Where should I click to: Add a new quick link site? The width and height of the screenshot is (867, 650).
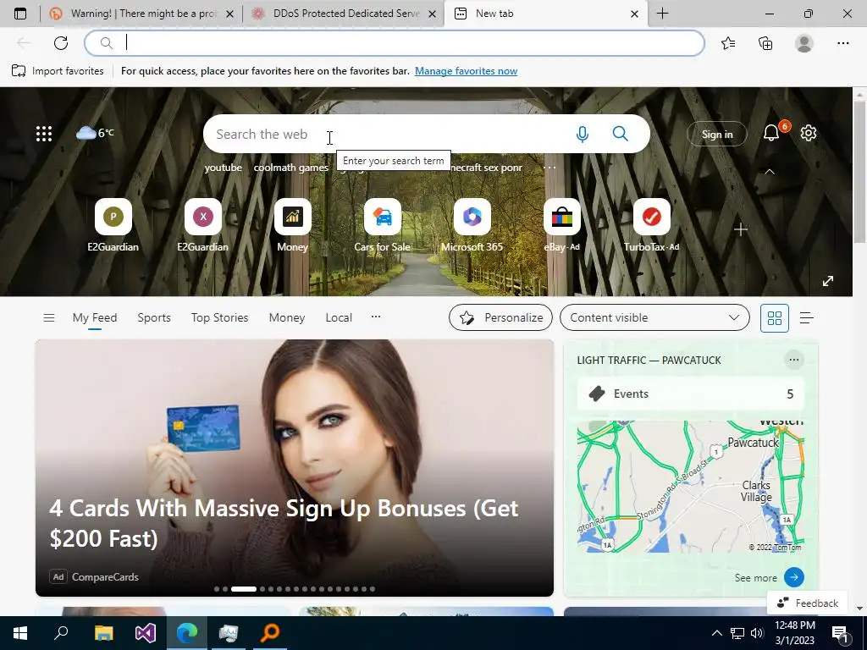point(741,229)
